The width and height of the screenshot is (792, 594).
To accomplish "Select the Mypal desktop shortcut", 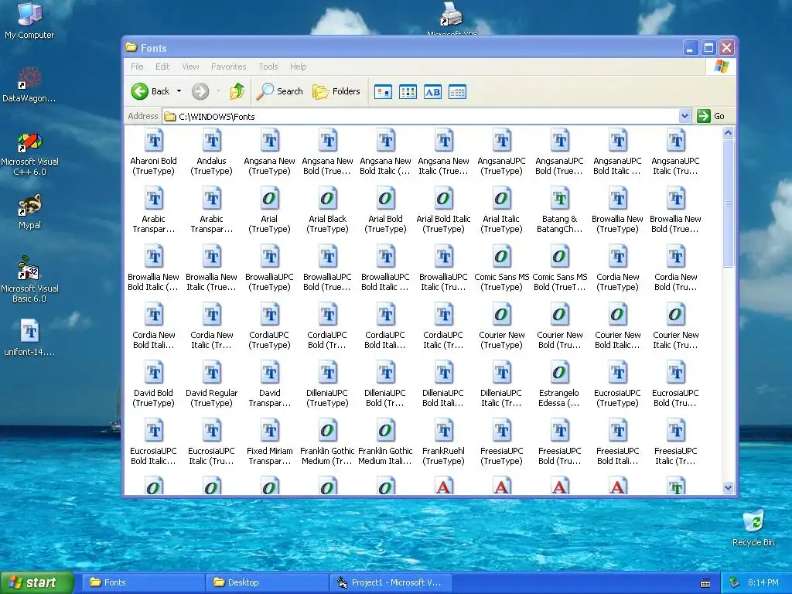I will point(29,212).
